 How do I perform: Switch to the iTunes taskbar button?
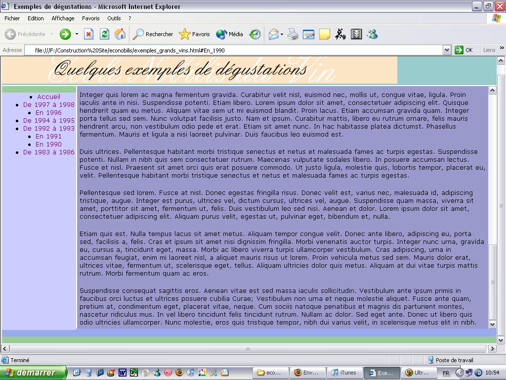(x=344, y=373)
